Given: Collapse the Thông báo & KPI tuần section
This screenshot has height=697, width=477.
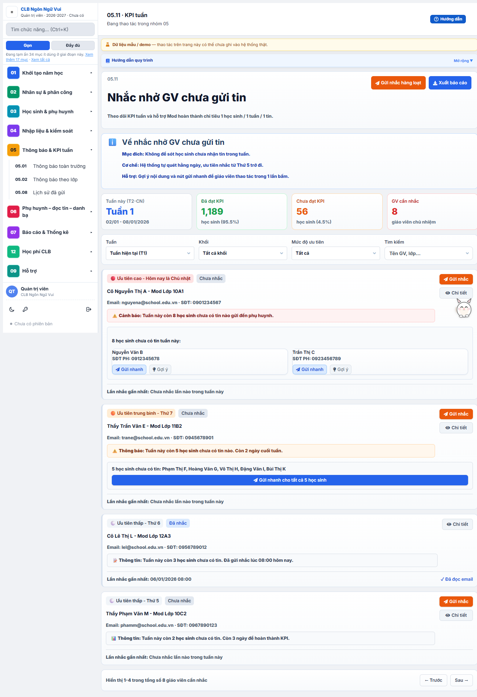Looking at the screenshot, I should (51, 150).
